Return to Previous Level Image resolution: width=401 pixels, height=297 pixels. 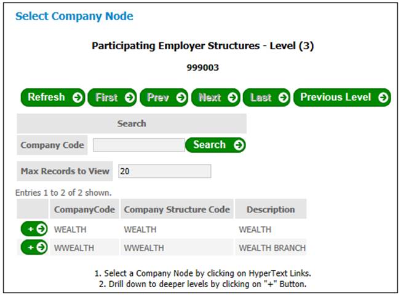pos(342,98)
